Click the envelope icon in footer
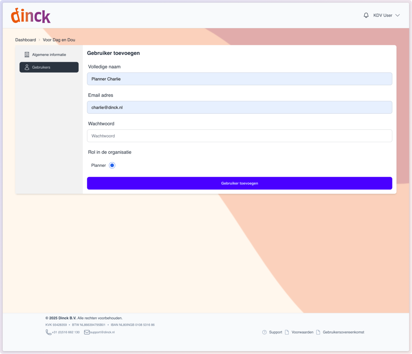This screenshot has height=354, width=412. coord(87,332)
